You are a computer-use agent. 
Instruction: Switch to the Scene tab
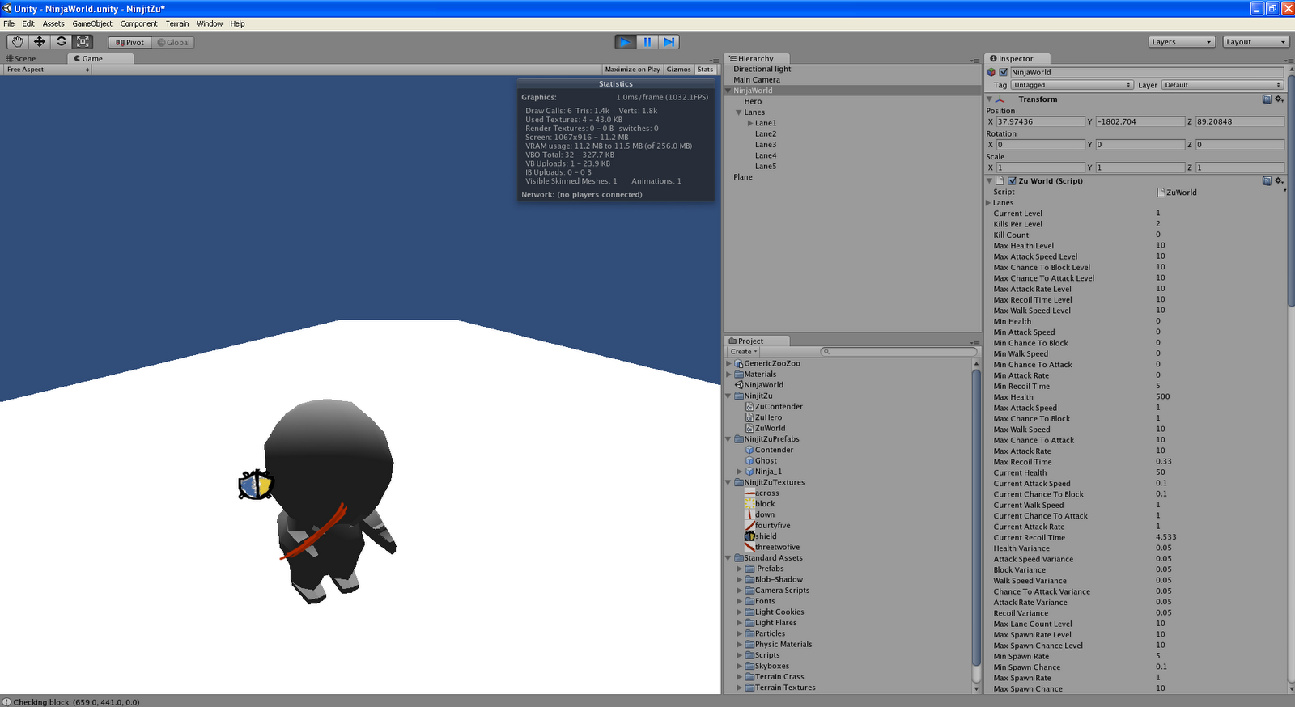[22, 58]
